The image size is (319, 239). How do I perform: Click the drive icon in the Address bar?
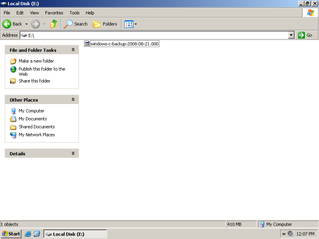(24, 35)
